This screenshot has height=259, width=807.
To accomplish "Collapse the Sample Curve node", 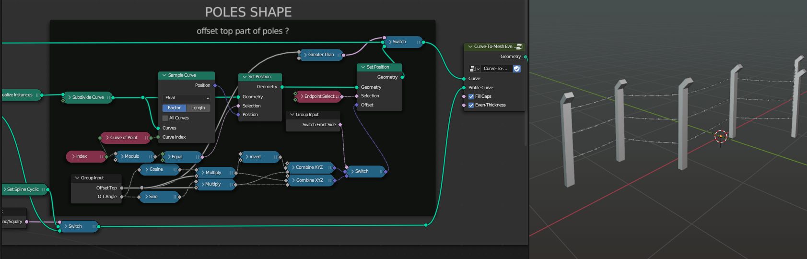I will pyautogui.click(x=164, y=75).
